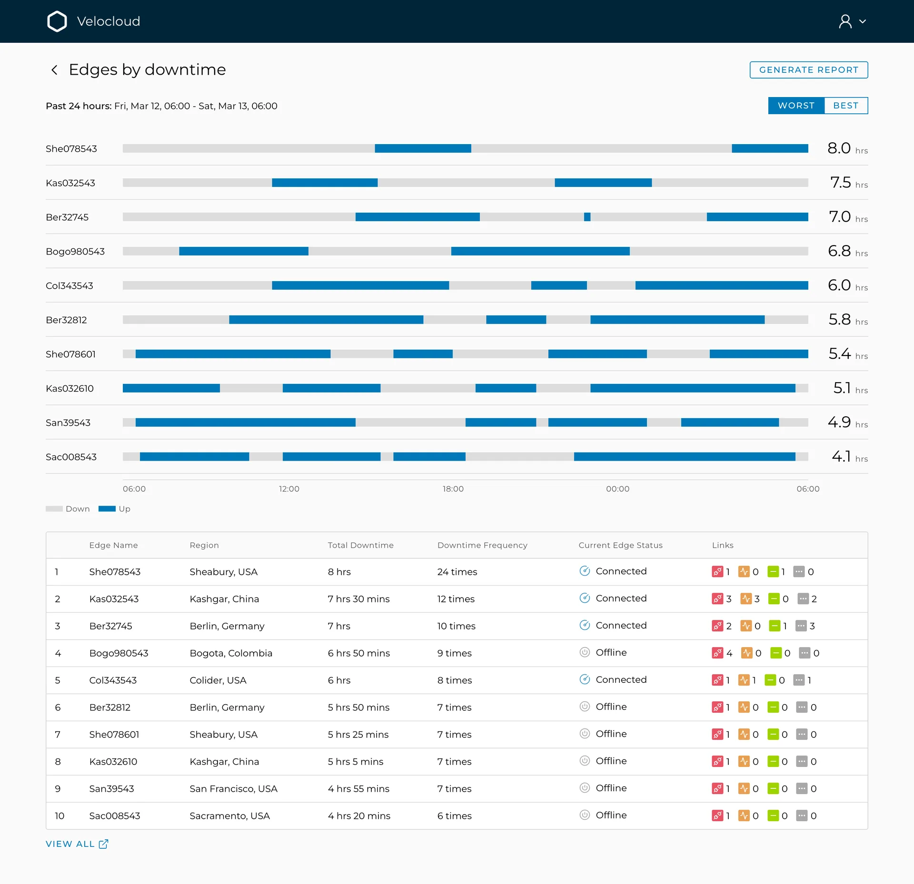Open all edges with View All link
The image size is (914, 884).
70,844
